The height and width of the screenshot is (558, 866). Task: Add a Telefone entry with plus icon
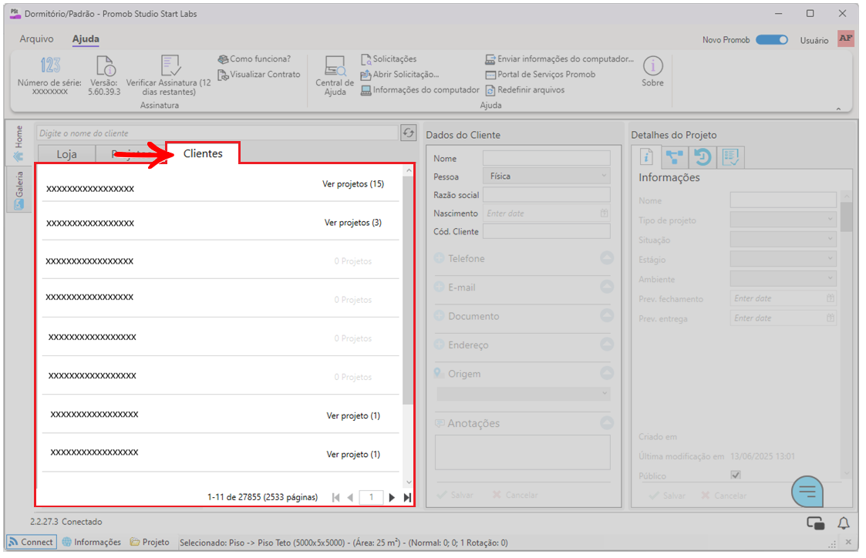(x=439, y=257)
